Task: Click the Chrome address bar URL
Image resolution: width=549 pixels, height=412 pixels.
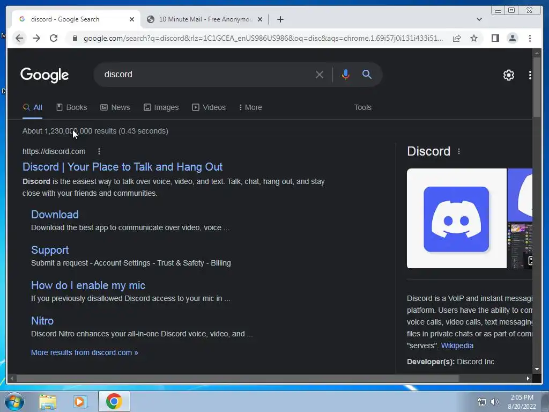Action: click(263, 38)
